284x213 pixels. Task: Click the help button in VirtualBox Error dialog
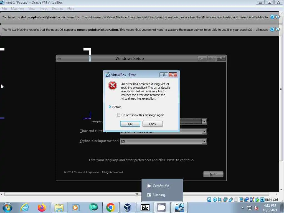(x=164, y=75)
